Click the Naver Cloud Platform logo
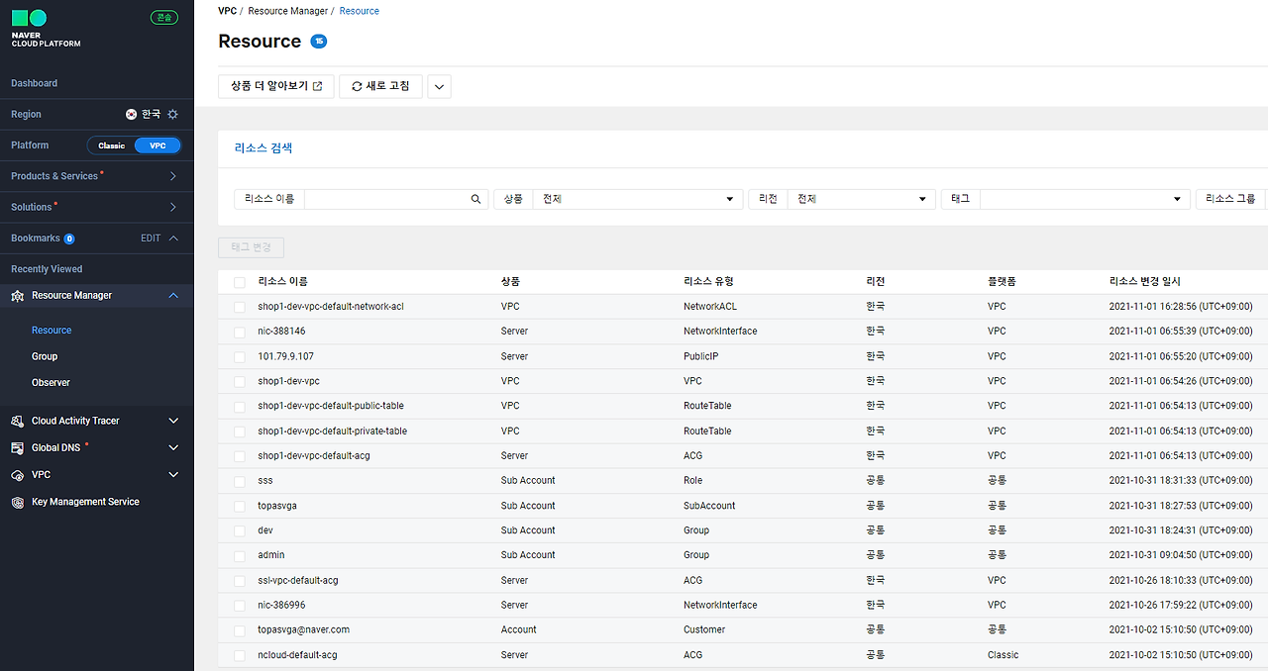 coord(46,30)
